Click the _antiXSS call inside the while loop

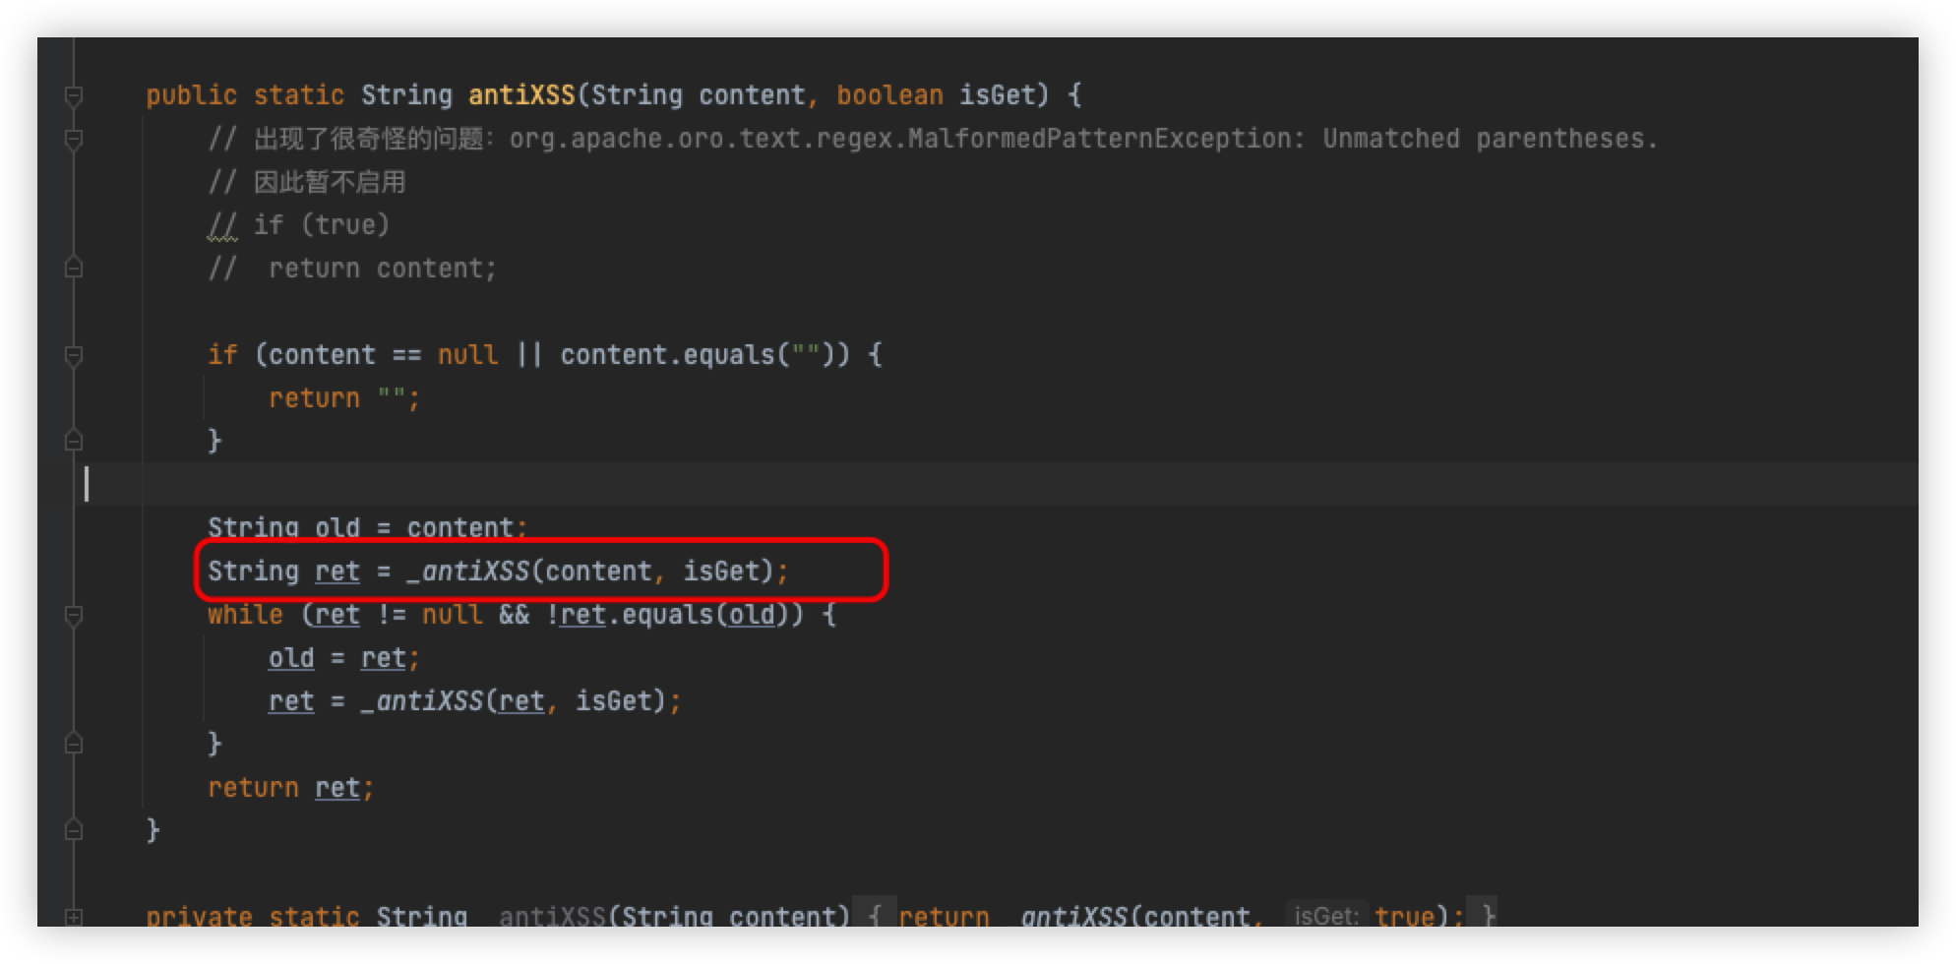(x=422, y=701)
